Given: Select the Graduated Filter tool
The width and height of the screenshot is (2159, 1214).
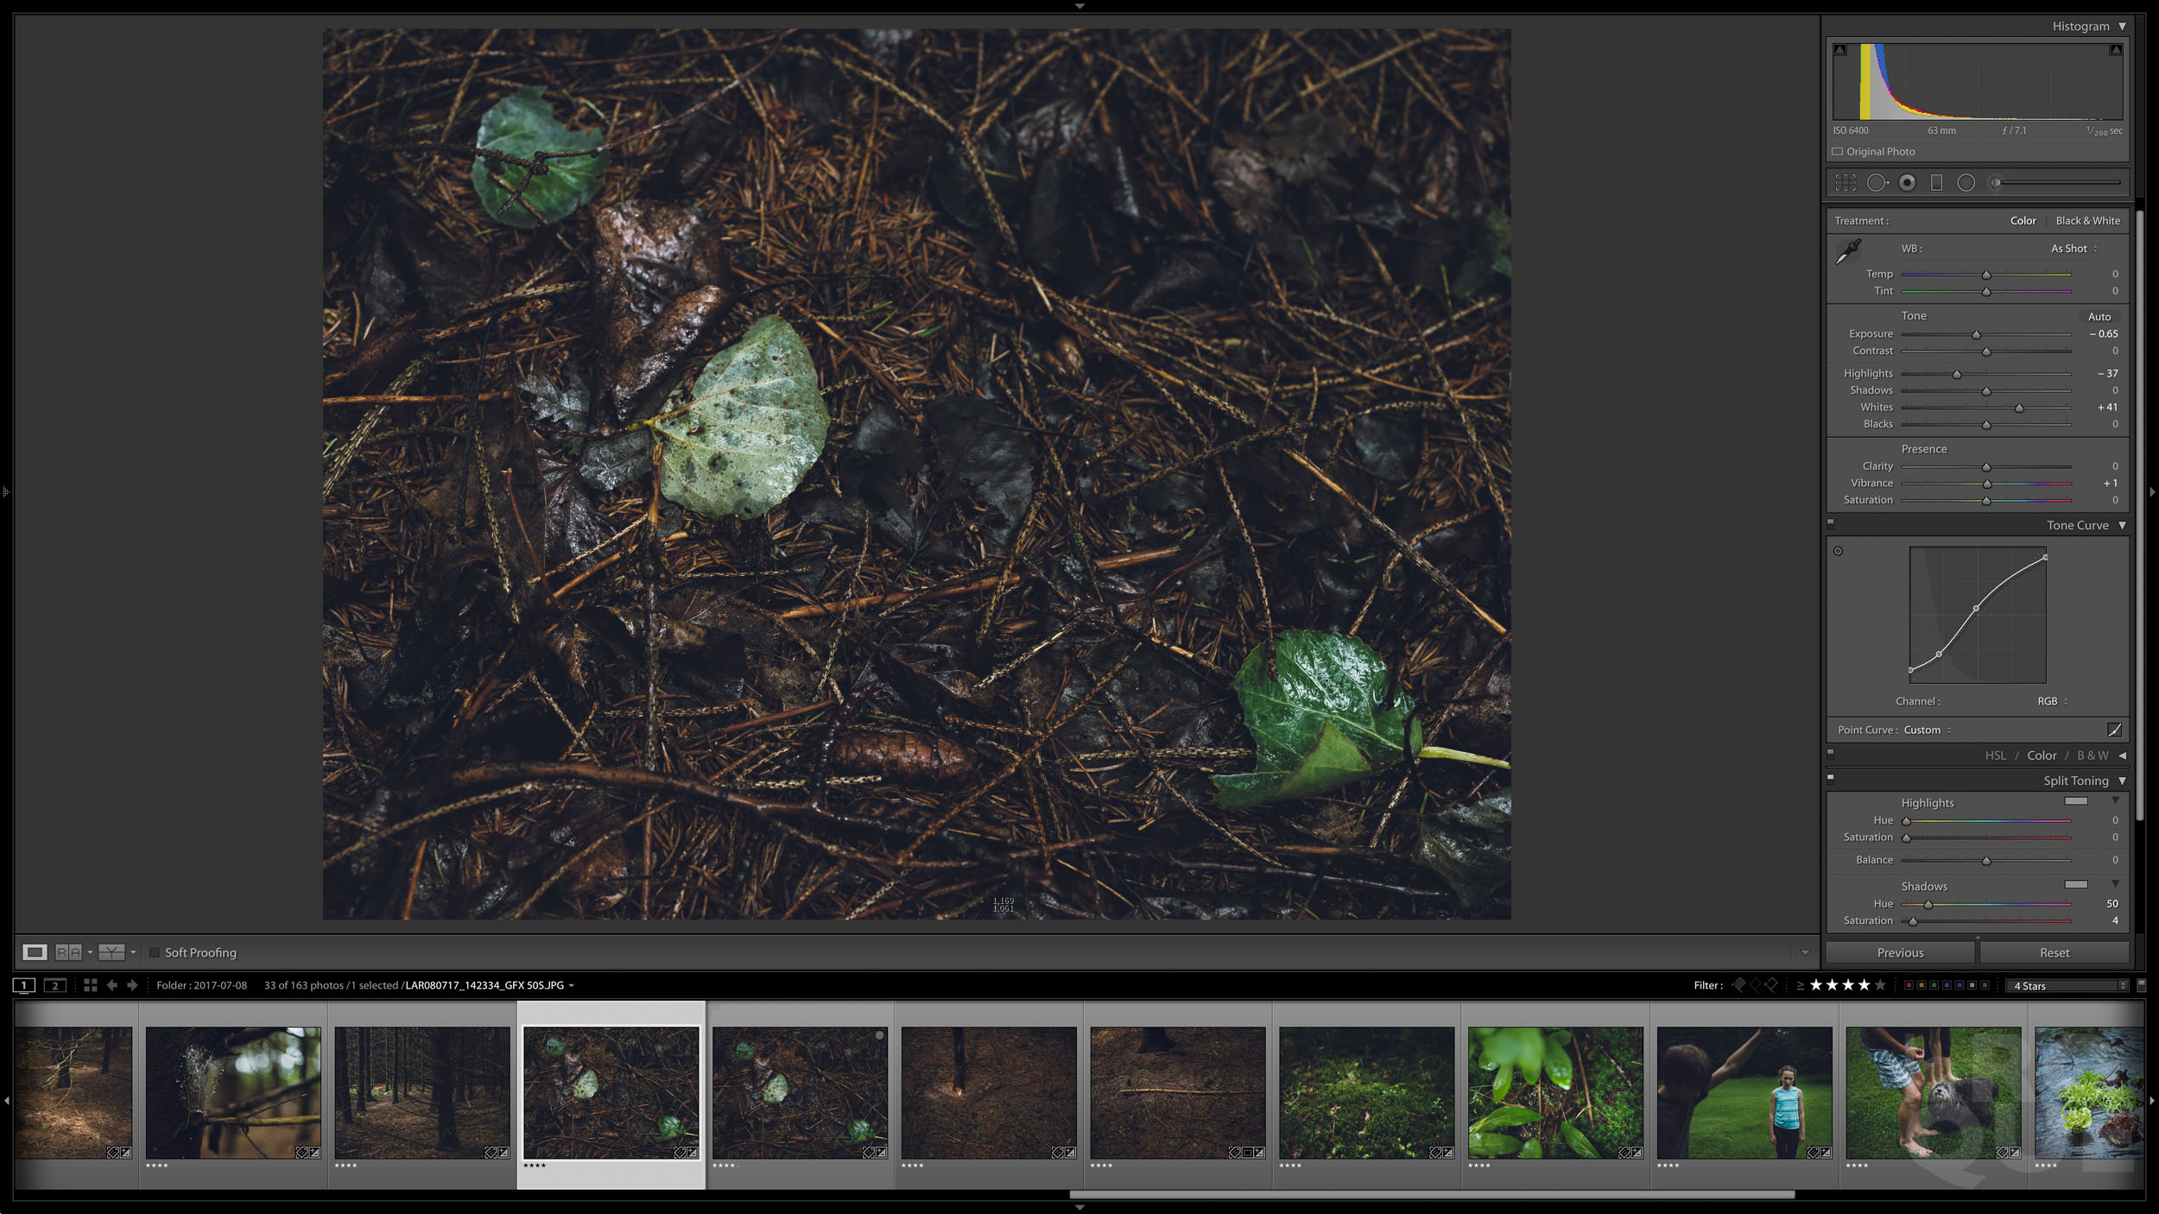Looking at the screenshot, I should coord(1937,183).
